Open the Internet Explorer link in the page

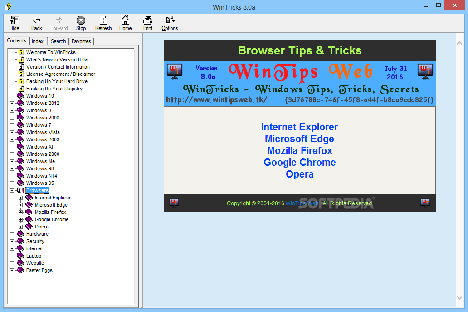[299, 127]
